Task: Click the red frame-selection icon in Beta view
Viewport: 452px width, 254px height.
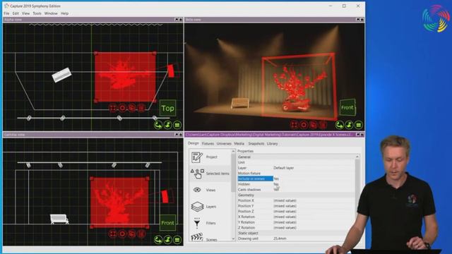Action: point(294,125)
